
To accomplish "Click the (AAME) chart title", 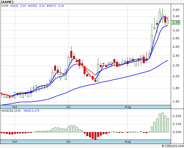I will 7,2.
